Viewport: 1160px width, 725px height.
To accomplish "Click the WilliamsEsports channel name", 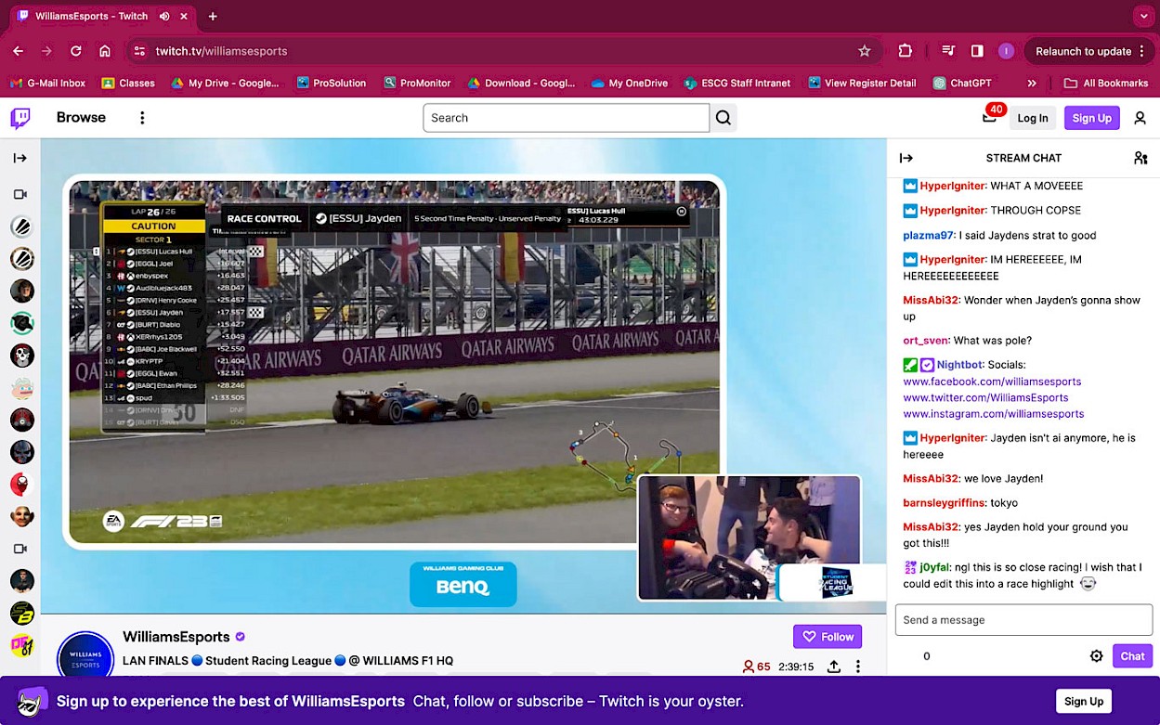I will tap(176, 637).
